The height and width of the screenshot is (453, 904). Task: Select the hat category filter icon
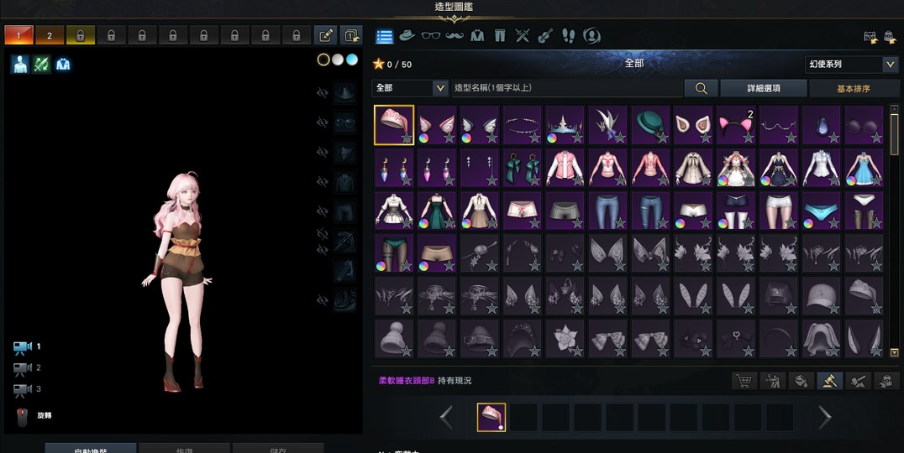click(407, 36)
